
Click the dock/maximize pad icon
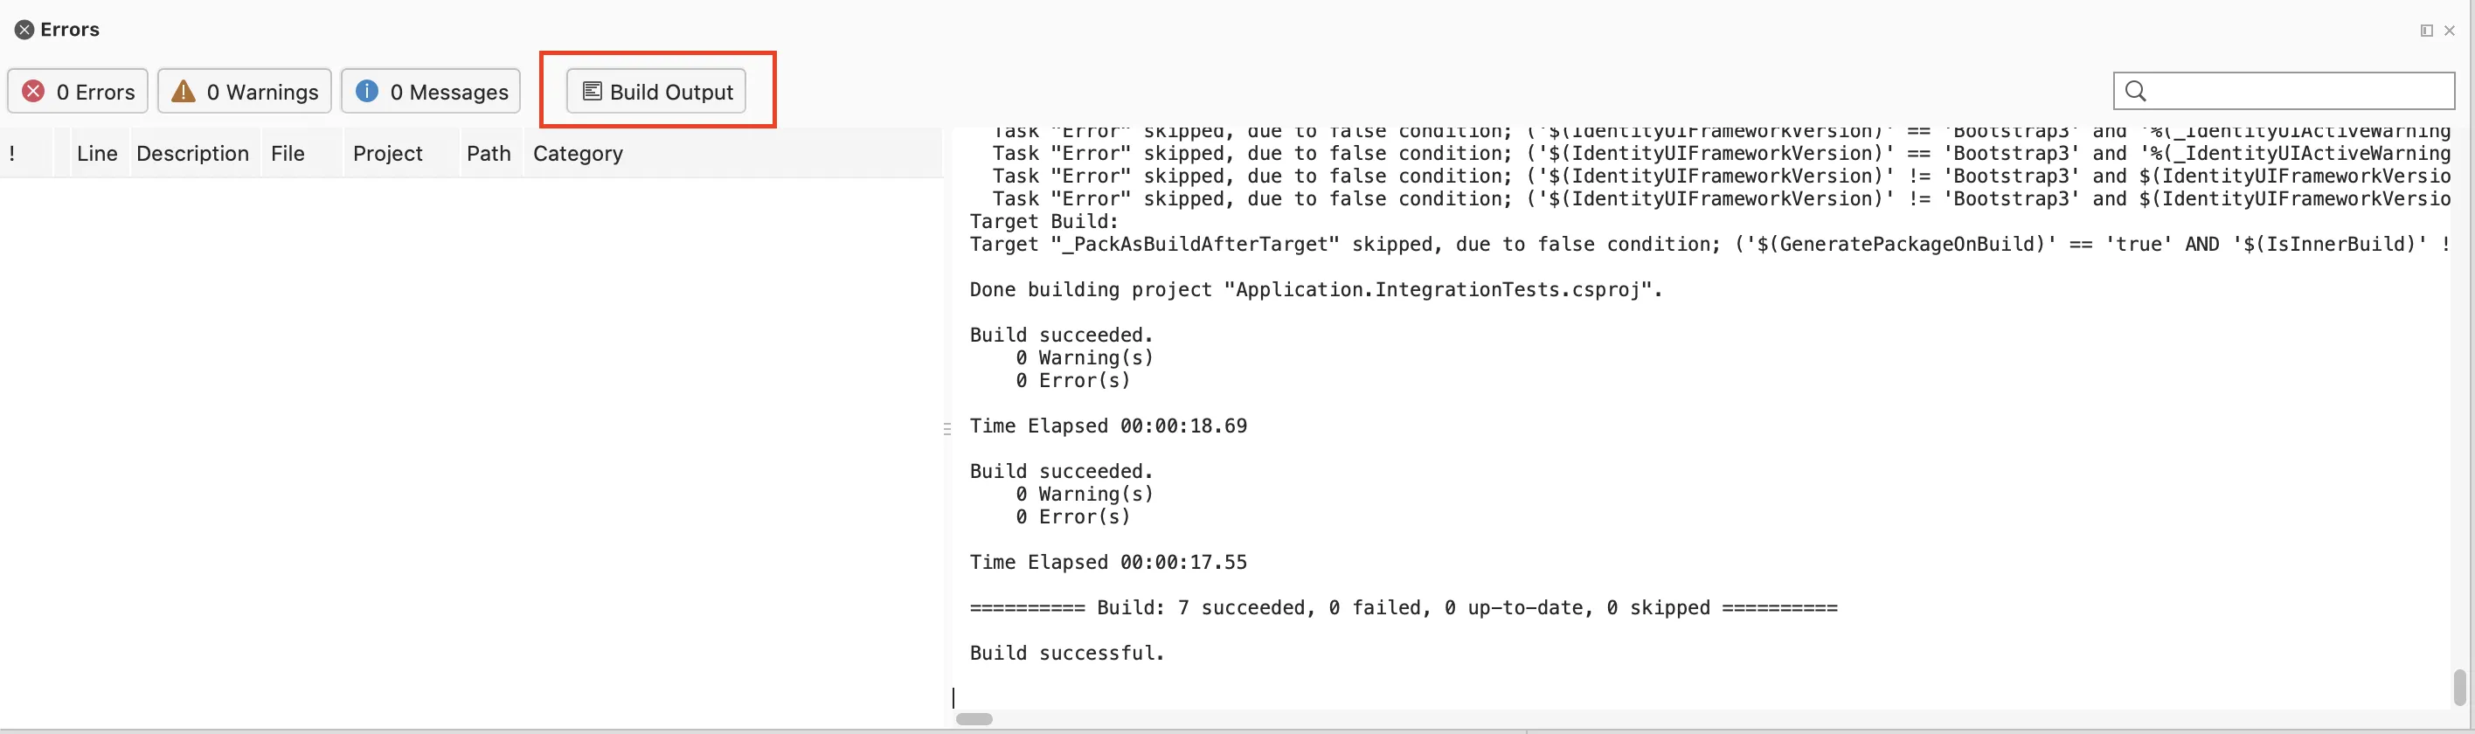click(2426, 31)
